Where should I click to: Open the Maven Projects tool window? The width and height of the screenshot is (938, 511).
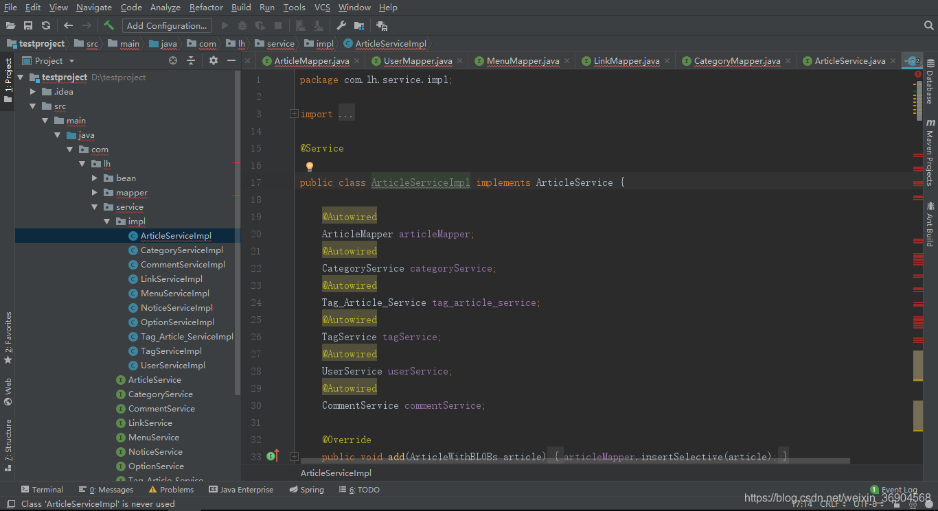tap(930, 152)
